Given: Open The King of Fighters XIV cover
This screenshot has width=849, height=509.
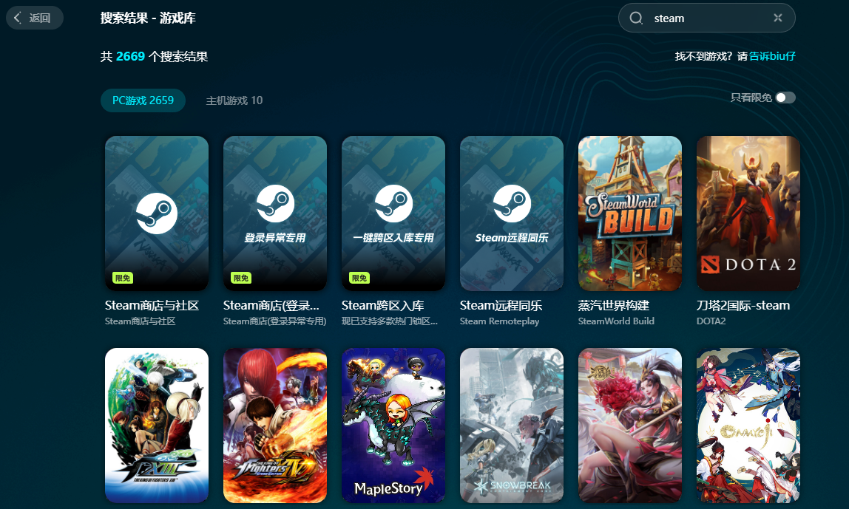Looking at the screenshot, I should [275, 426].
